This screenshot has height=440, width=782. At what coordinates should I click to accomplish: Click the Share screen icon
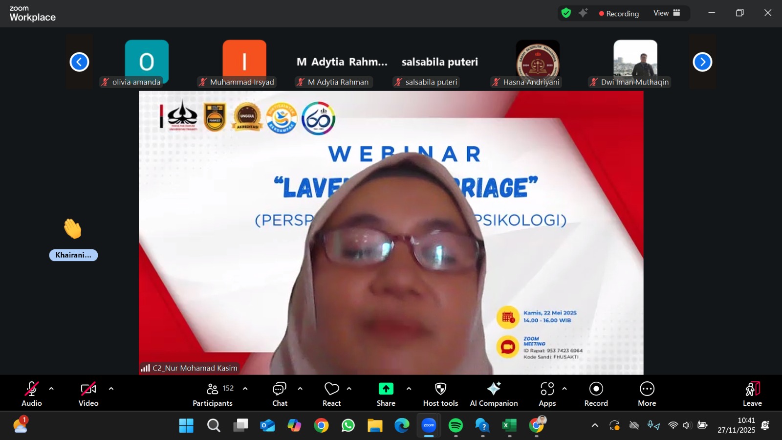pos(386,389)
